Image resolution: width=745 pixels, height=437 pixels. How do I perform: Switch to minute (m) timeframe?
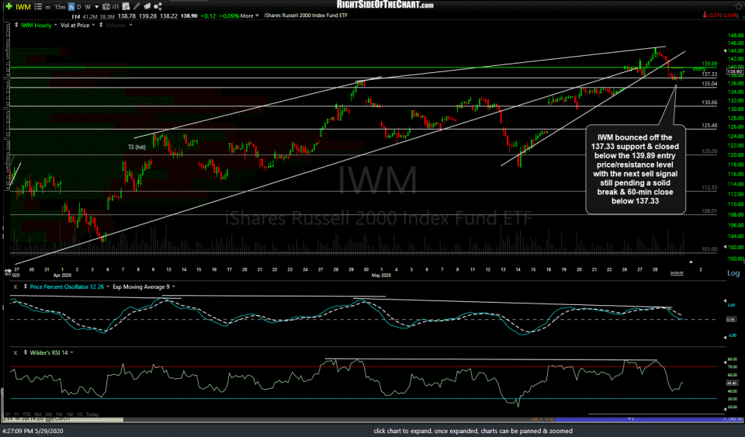point(48,7)
